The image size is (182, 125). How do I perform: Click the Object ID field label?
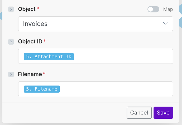pyautogui.click(x=30, y=42)
